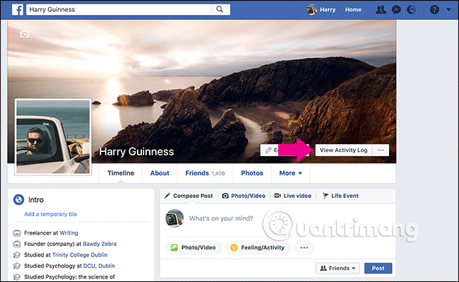Image resolution: width=459 pixels, height=282 pixels.
Task: Click View Activity Log button
Action: (343, 150)
